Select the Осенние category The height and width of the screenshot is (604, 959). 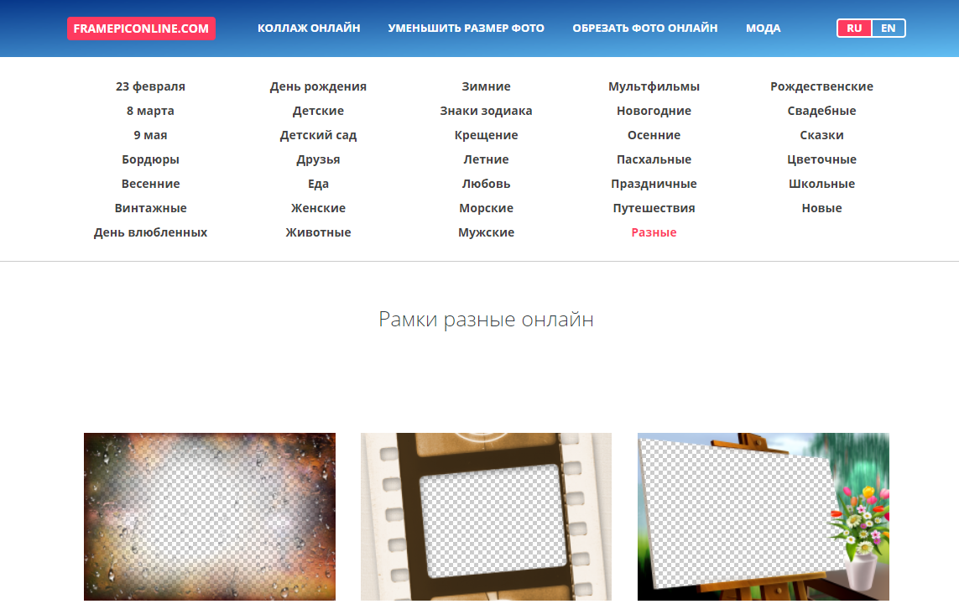[x=654, y=135]
